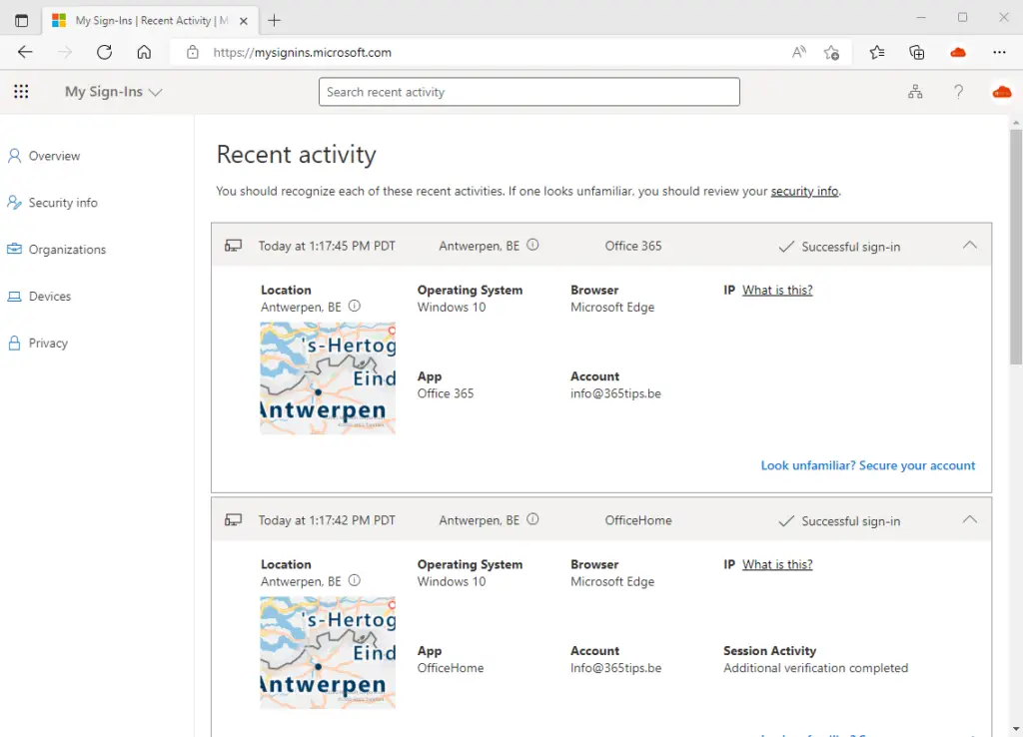Click 'Look unfamiliar? Secure your account'

[x=868, y=465]
